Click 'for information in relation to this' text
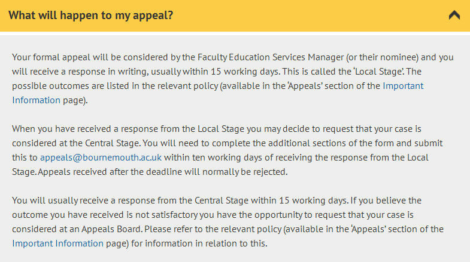The image size is (470, 262). [199, 243]
